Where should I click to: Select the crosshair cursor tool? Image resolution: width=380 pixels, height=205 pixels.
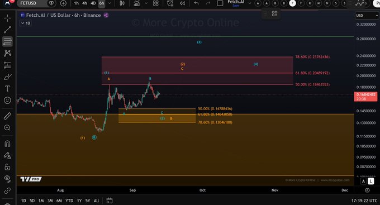tap(7, 18)
